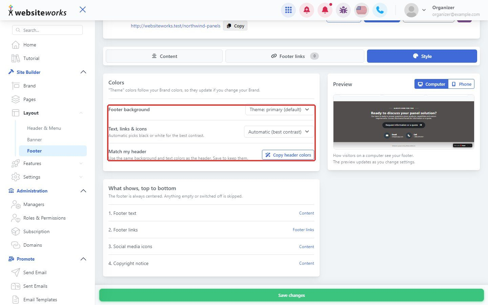Click the Footer links count badge
This screenshot has width=488, height=305.
314,56
